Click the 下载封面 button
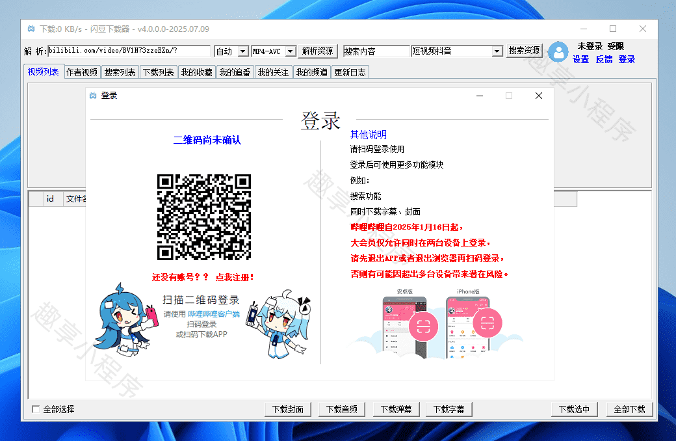The height and width of the screenshot is (441, 676). click(288, 409)
